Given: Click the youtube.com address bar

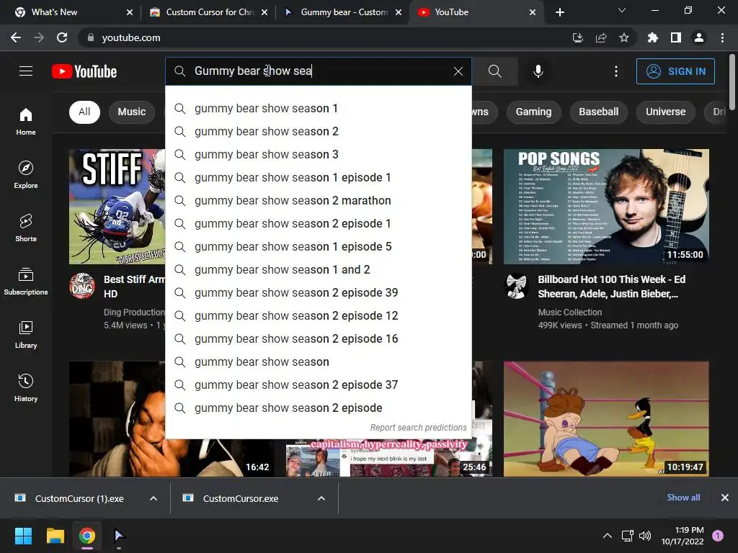Looking at the screenshot, I should coord(325,37).
